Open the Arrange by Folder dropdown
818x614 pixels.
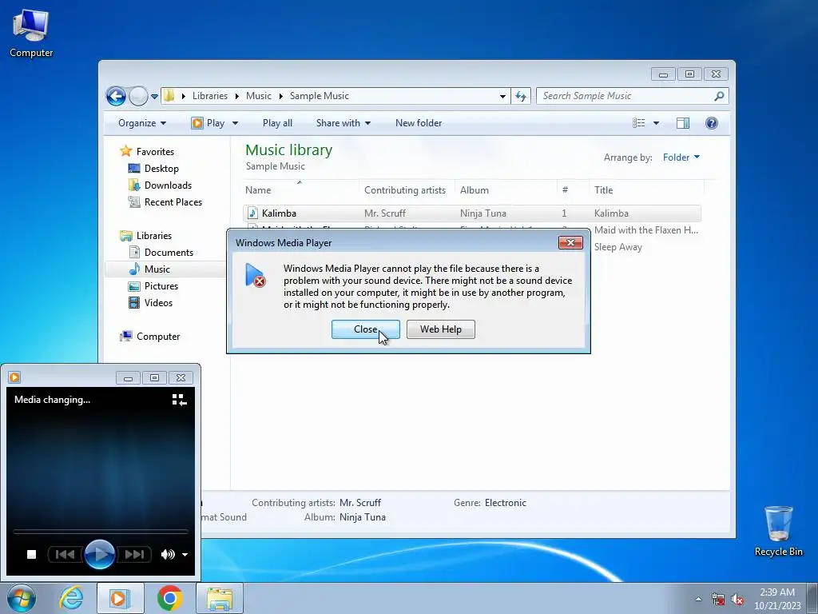(681, 157)
